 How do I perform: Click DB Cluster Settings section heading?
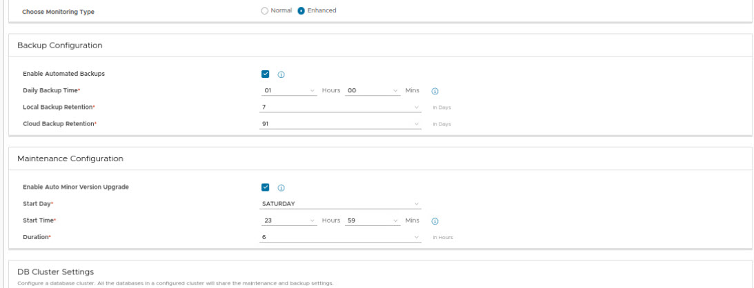[55, 271]
